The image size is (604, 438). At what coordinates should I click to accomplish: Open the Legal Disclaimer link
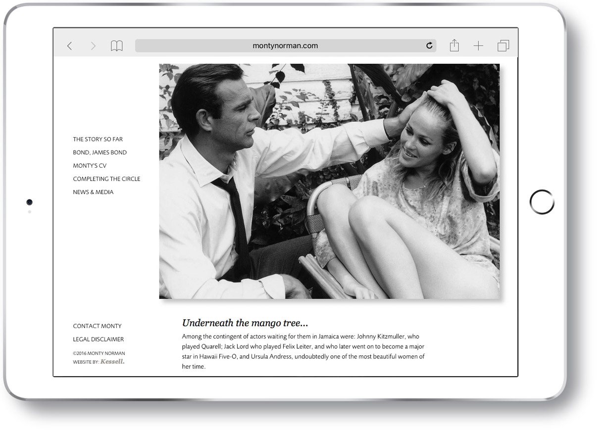pos(99,340)
